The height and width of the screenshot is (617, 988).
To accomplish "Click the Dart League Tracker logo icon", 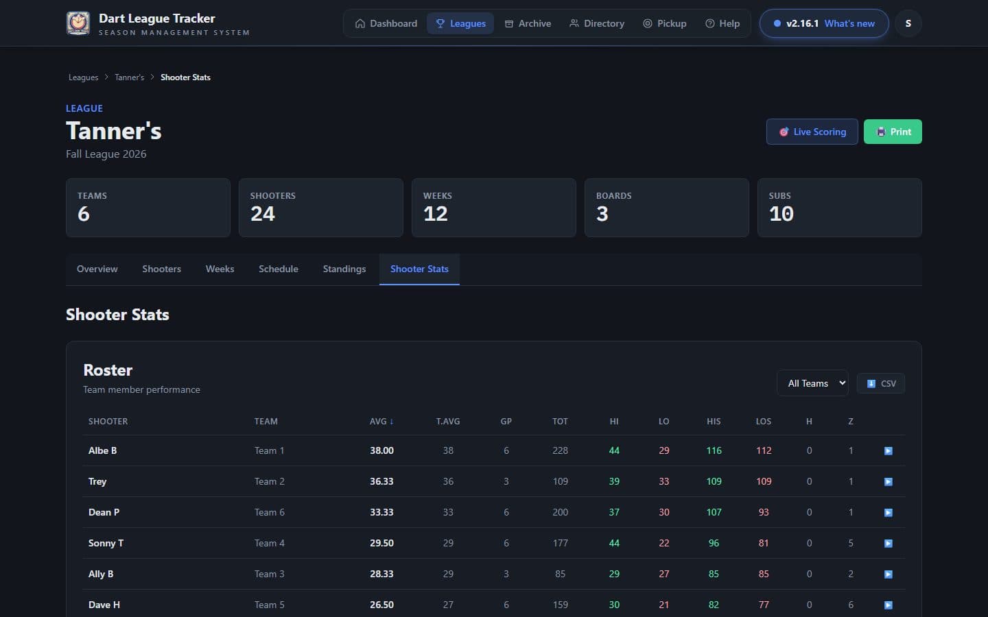I will coord(78,23).
